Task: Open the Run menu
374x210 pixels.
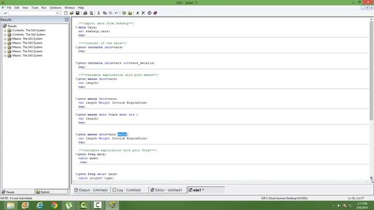Action: (x=44, y=8)
